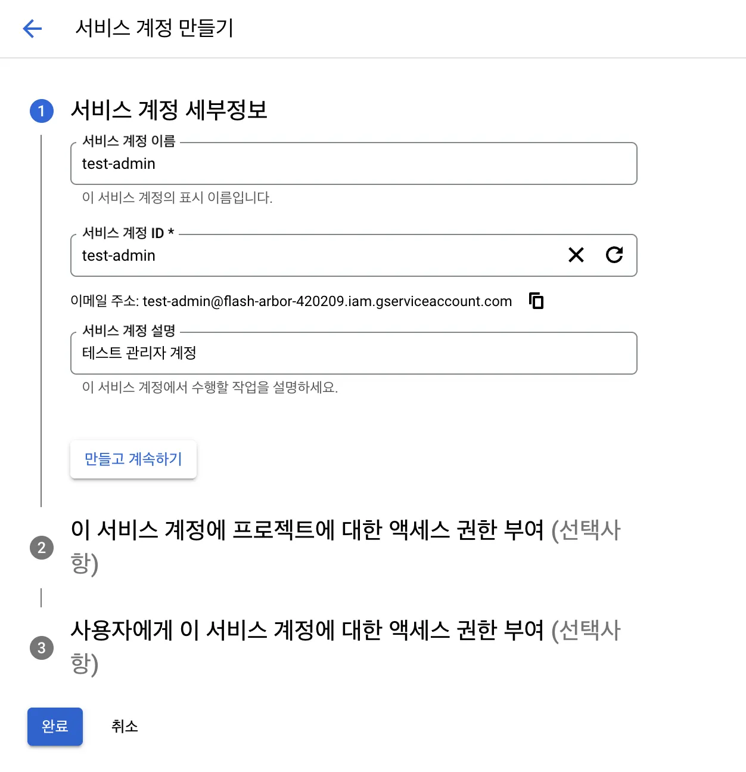Screen dimensions: 746x772
Task: Click the 만들고 계속하기 button
Action: [x=133, y=459]
